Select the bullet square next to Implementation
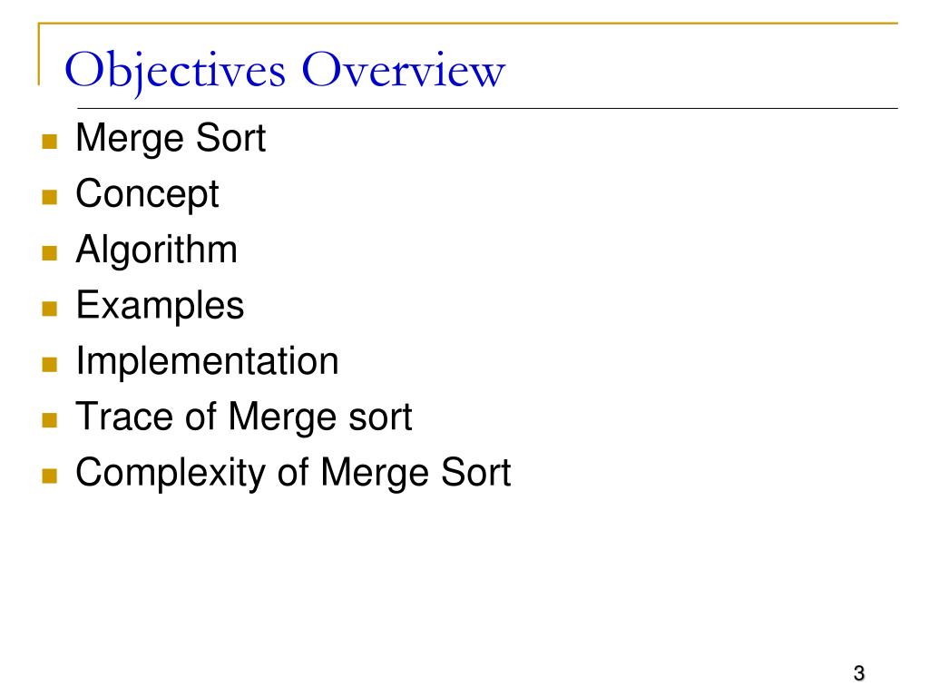 pyautogui.click(x=50, y=365)
